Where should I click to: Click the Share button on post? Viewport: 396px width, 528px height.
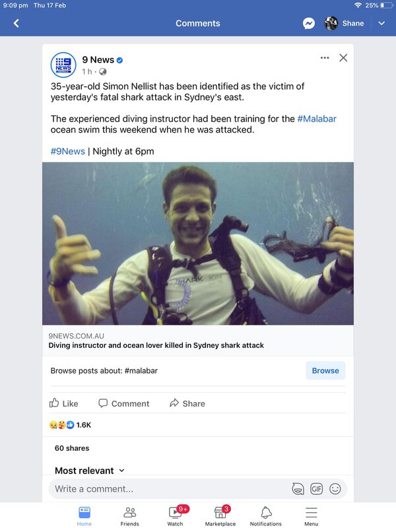[187, 403]
